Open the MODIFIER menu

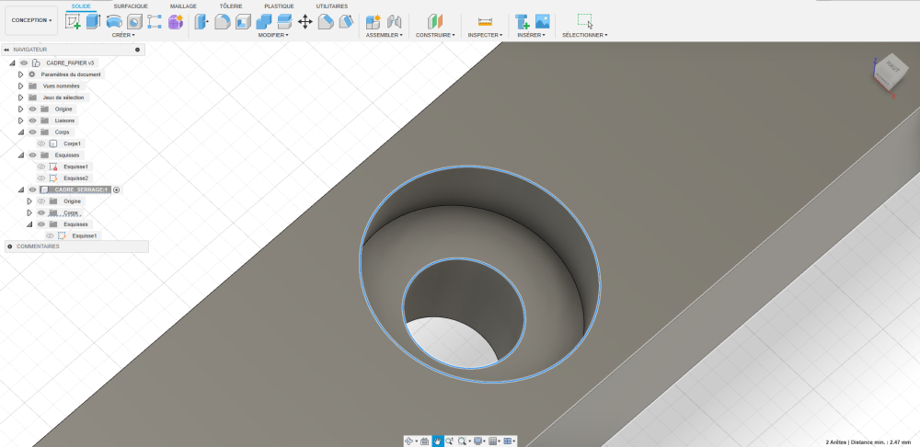click(272, 35)
